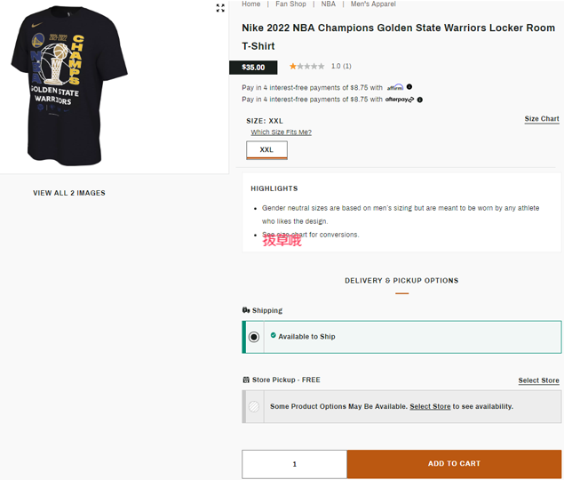This screenshot has height=480, width=564.
Task: Click the Shipping truck icon
Action: point(246,310)
